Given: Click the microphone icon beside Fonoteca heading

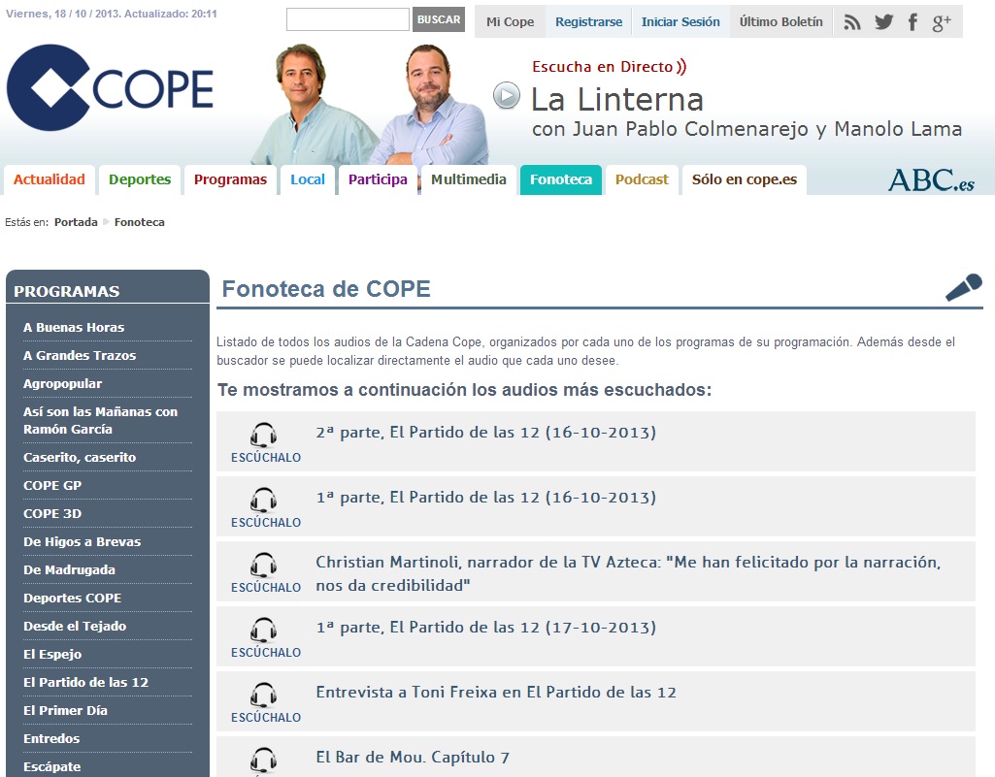Looking at the screenshot, I should pos(963,287).
